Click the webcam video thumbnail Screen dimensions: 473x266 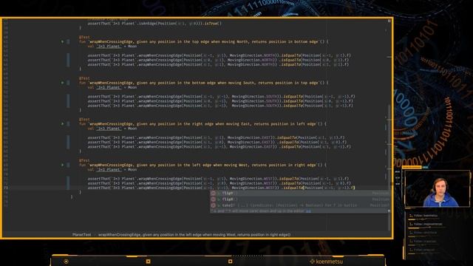[x=437, y=189]
